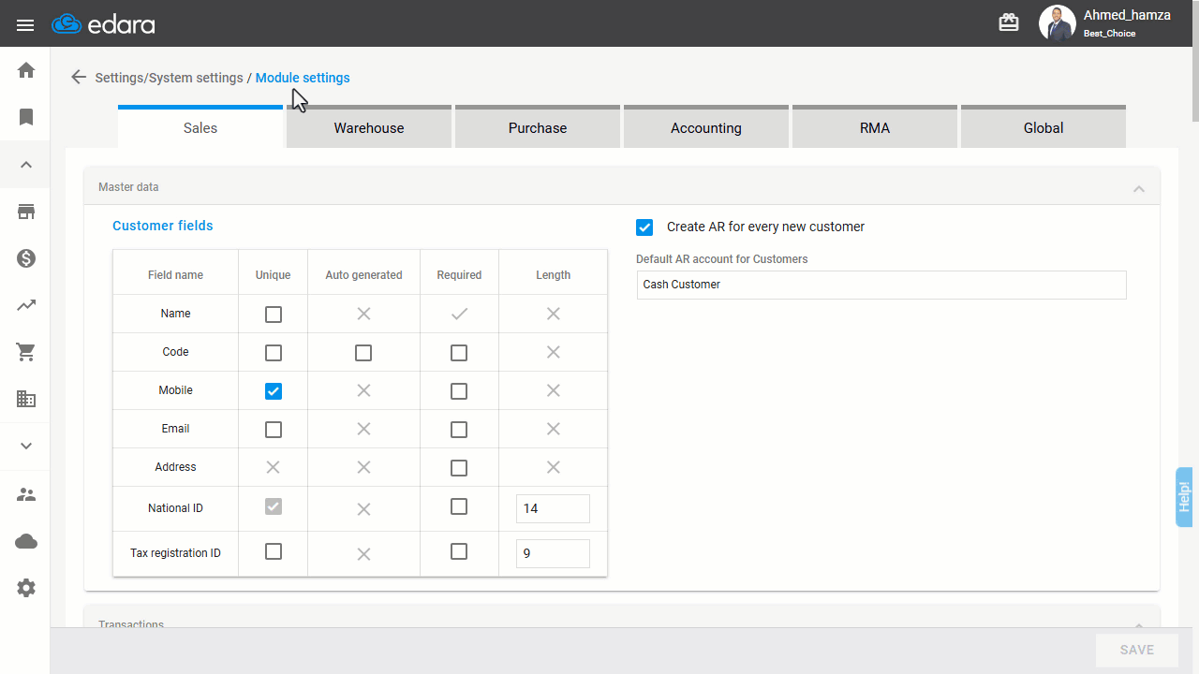This screenshot has height=674, width=1199.
Task: Switch to the Warehouse tab
Action: [369, 126]
